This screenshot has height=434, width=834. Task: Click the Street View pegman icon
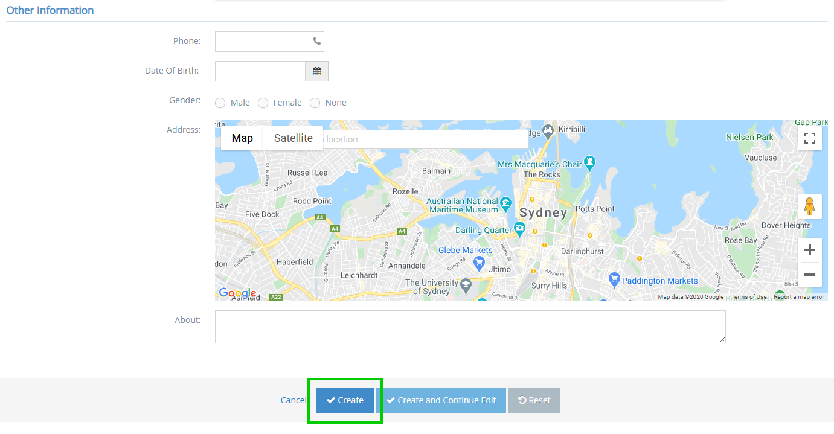(x=809, y=207)
